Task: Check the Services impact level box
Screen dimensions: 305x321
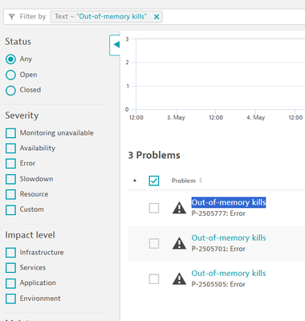Action: [x=10, y=268]
